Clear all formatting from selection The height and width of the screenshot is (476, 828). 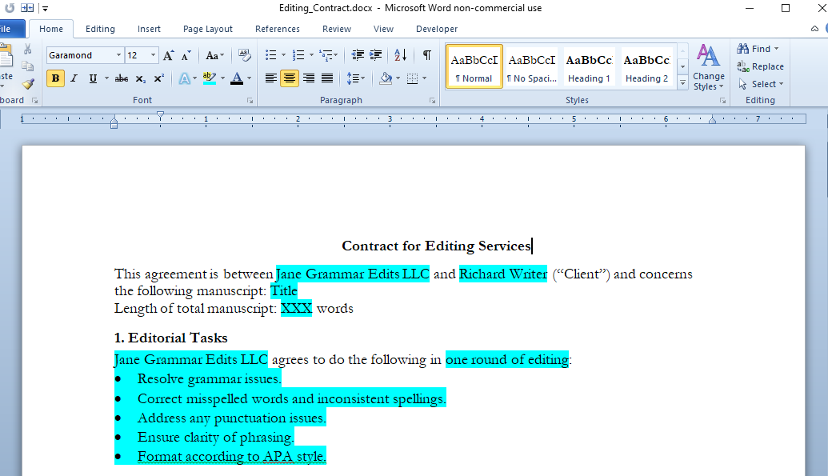(244, 55)
